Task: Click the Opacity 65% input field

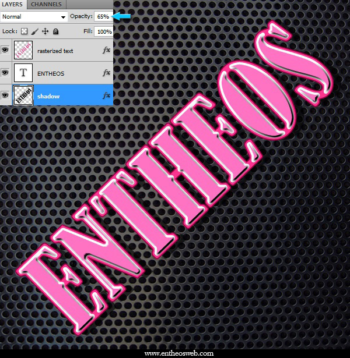Action: click(103, 17)
